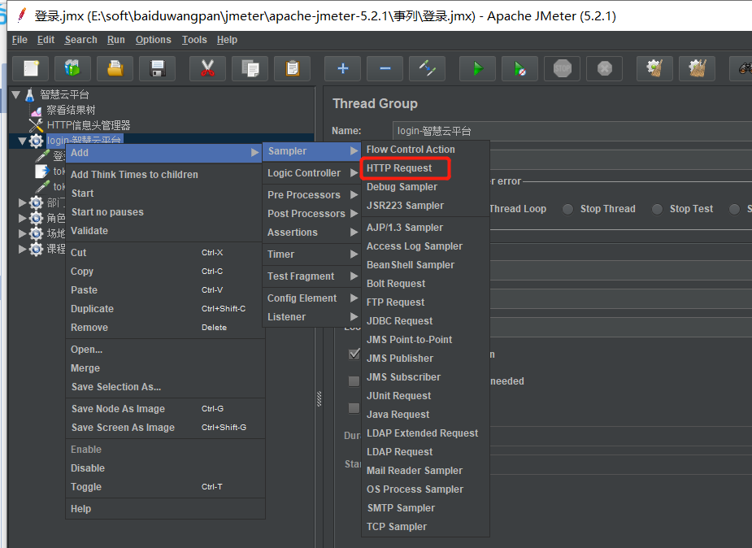The image size is (752, 548).
Task: Open the File menu
Action: (x=20, y=40)
